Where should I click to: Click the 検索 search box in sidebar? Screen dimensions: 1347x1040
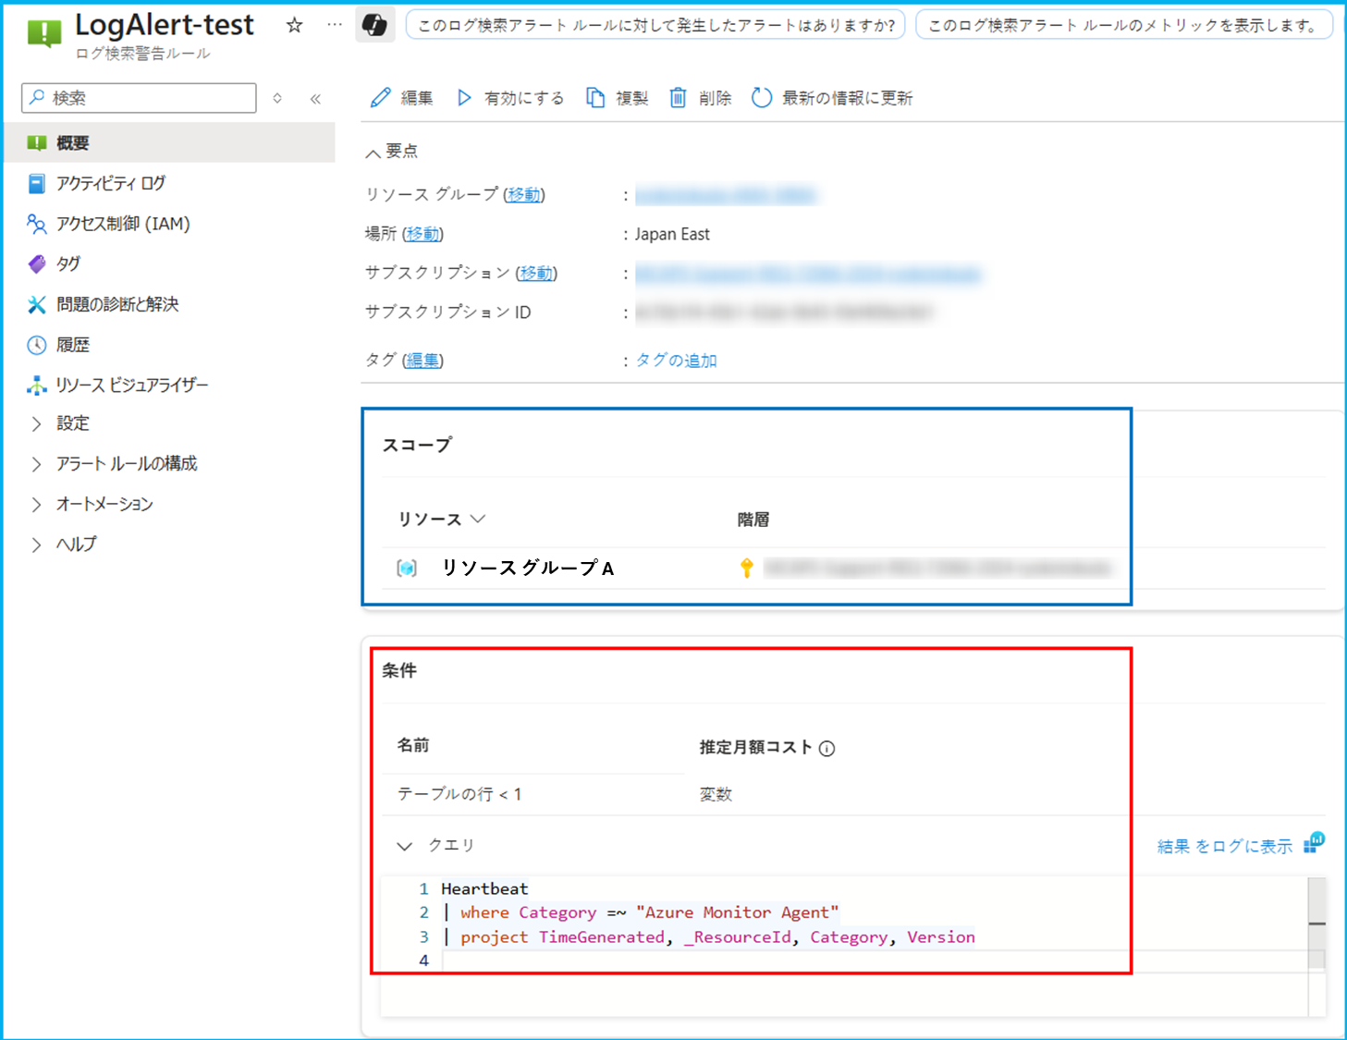click(x=139, y=98)
